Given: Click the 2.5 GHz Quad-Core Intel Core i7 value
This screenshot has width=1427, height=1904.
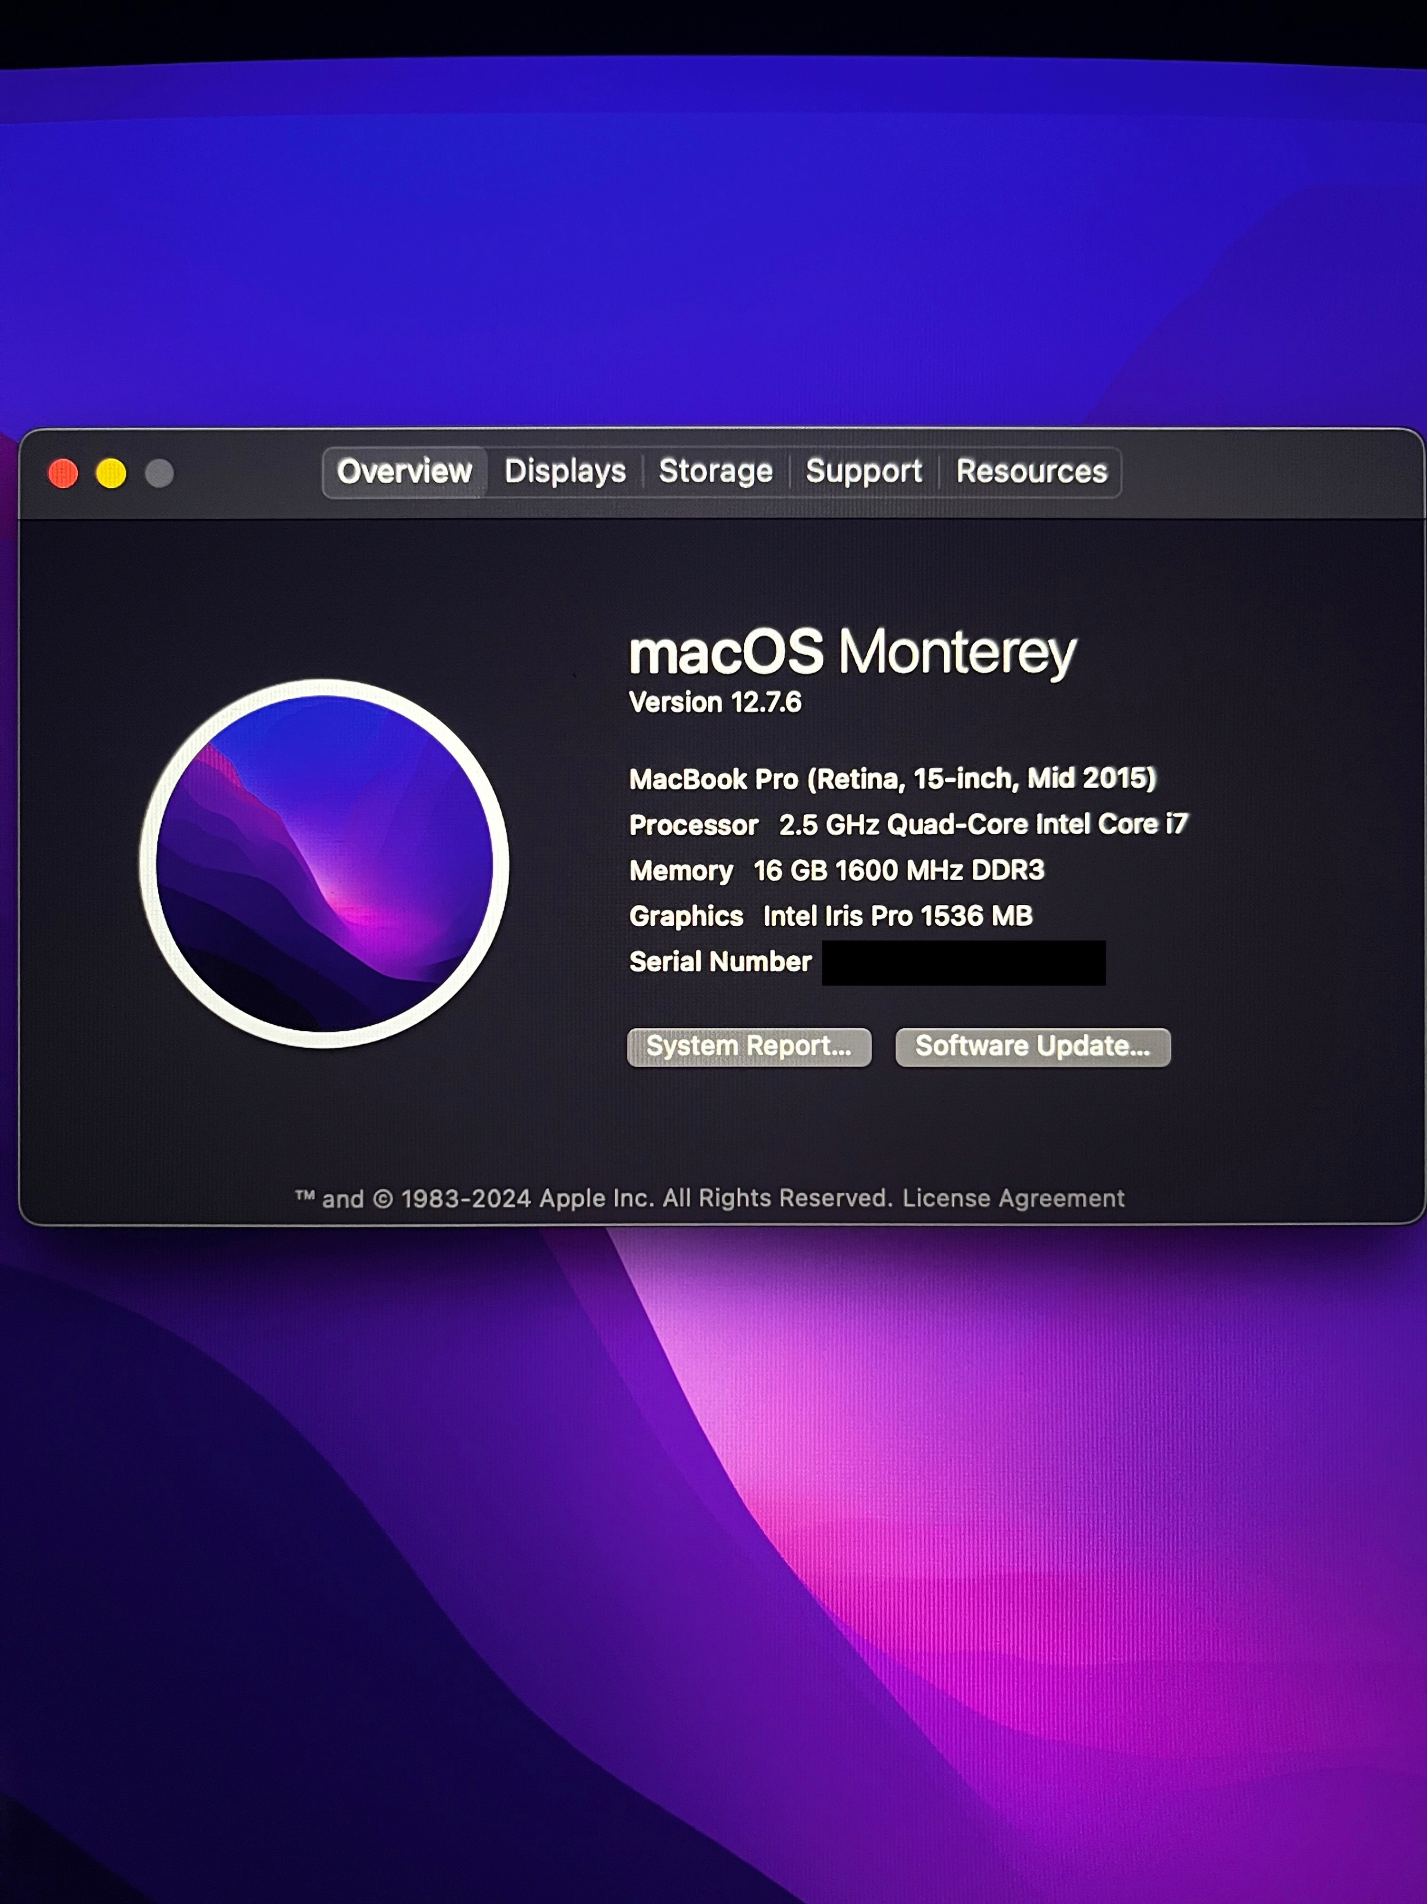Looking at the screenshot, I should coord(983,825).
